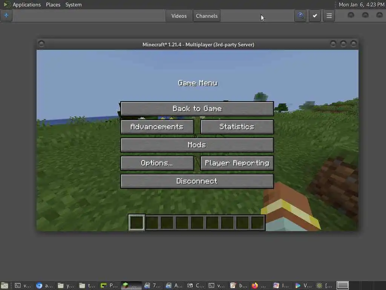The image size is (386, 290).
Task: Open the taskbar entry labeled 7...
Action: click(x=153, y=285)
